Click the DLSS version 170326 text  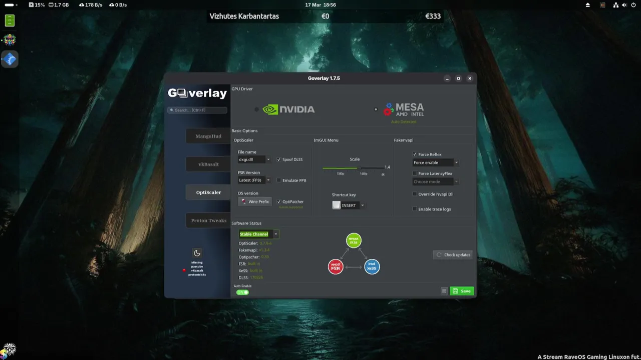pyautogui.click(x=256, y=277)
